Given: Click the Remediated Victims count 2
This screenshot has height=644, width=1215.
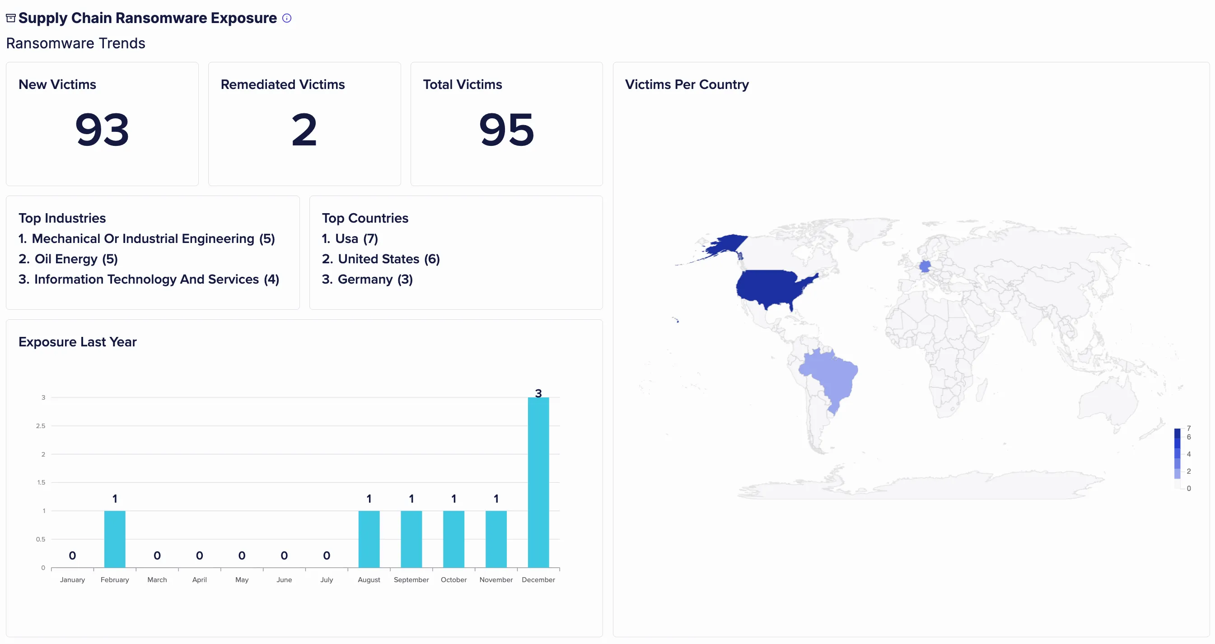Looking at the screenshot, I should click(x=304, y=130).
